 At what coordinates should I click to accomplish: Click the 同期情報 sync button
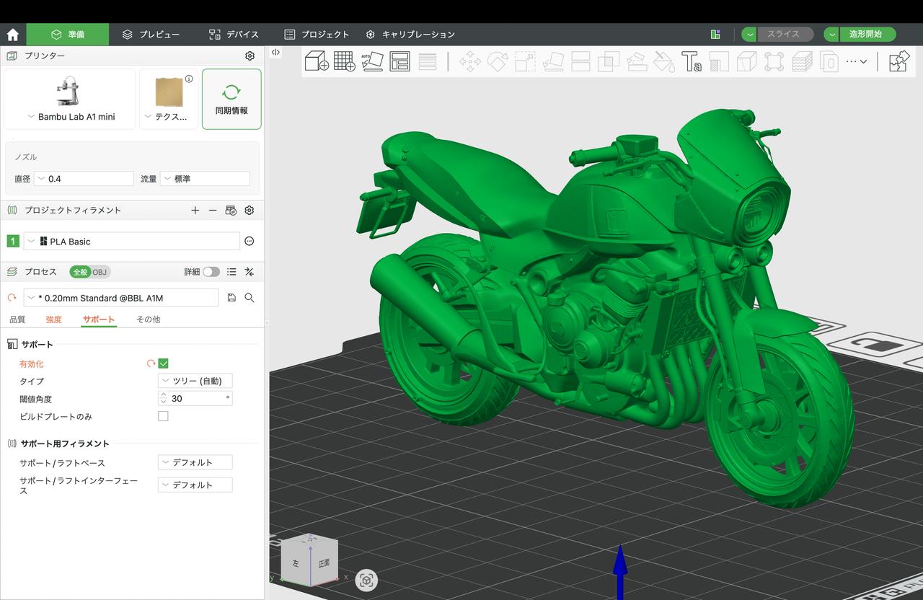point(231,99)
